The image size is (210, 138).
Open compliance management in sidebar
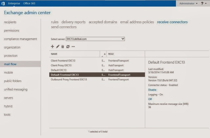[20, 39]
